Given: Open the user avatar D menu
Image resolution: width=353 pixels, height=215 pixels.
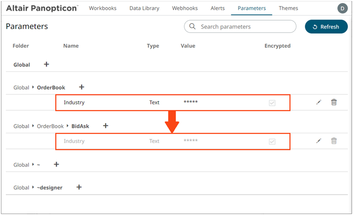Looking at the screenshot, I should (x=342, y=8).
